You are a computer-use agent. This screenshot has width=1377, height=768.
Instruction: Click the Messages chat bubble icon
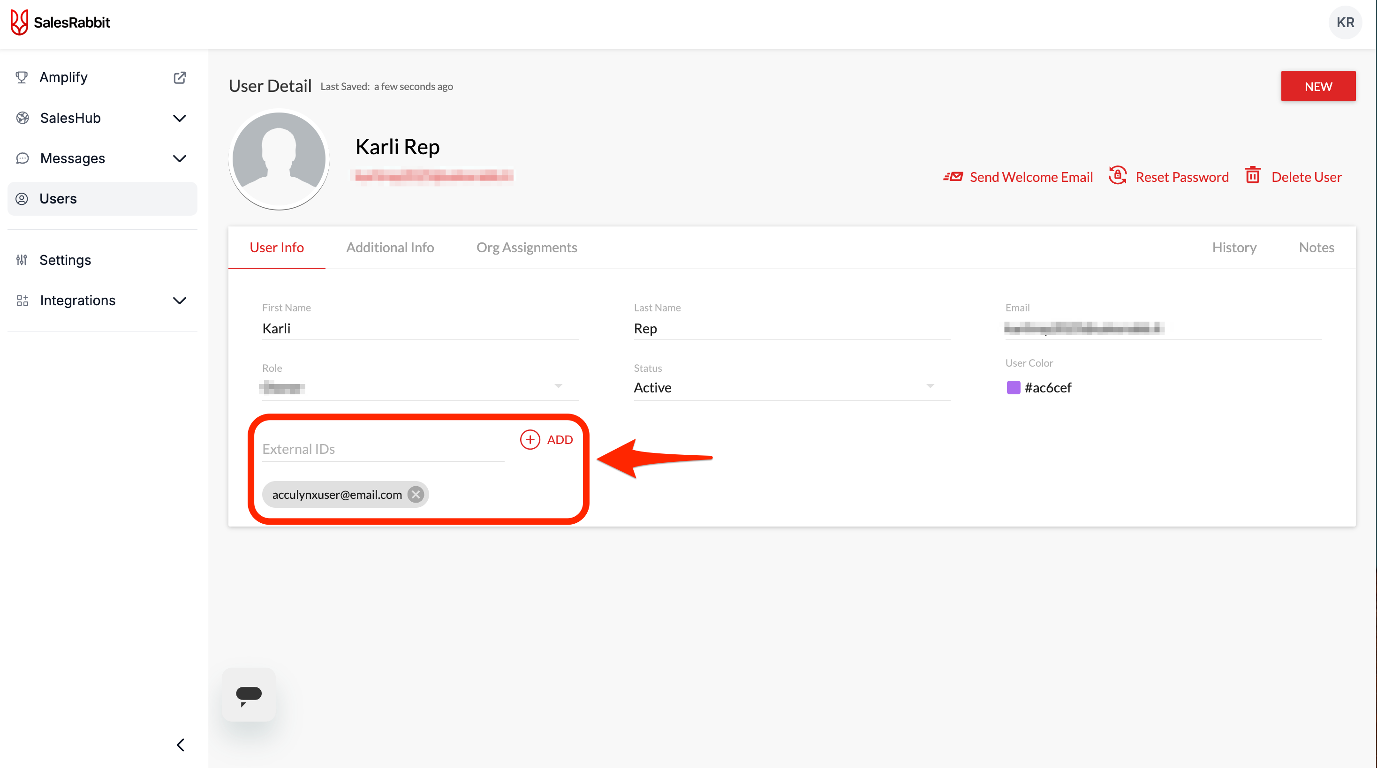(x=22, y=158)
